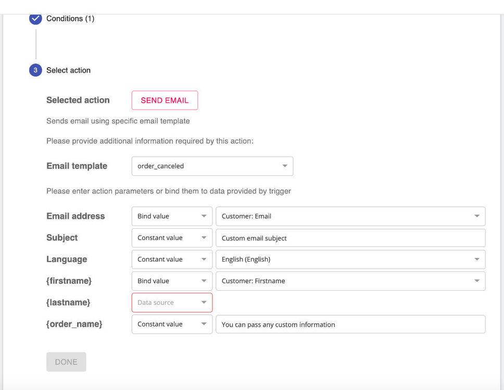504x390 pixels.
Task: Click the Custom email subject field
Action: tap(350, 238)
